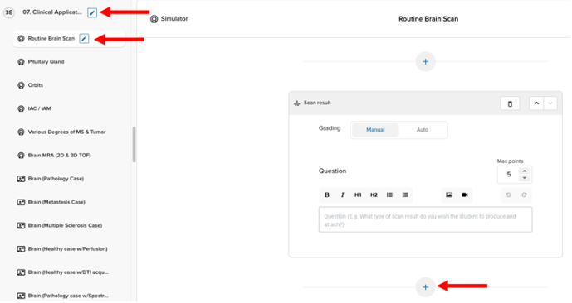Insert a bulleted list

[x=389, y=195]
